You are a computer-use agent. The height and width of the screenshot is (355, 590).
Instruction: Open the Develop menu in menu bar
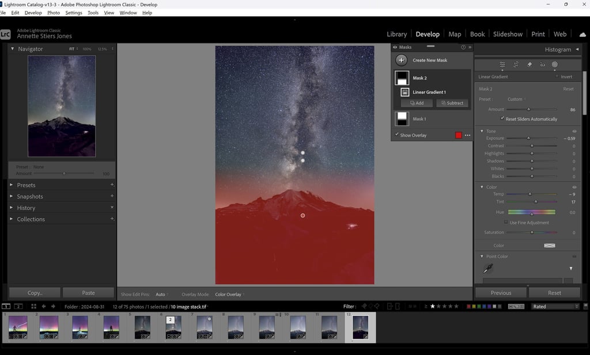click(33, 13)
